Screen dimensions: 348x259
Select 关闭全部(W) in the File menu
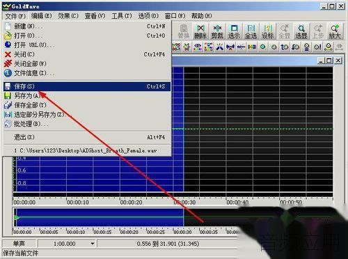(87, 63)
